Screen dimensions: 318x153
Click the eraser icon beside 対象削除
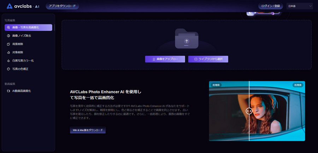coord(8,52)
